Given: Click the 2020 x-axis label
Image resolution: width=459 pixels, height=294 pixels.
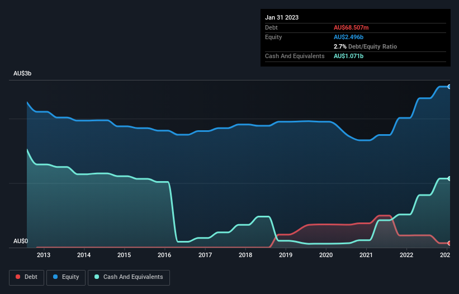Looking at the screenshot, I should click(x=326, y=255).
